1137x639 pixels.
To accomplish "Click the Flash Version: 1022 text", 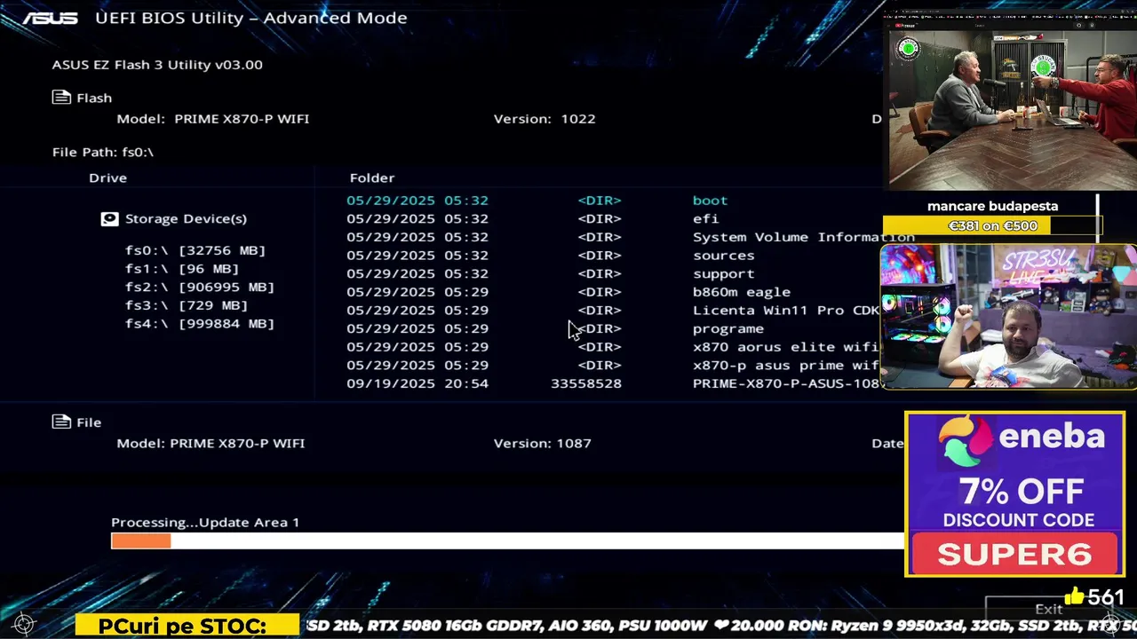I will coord(545,118).
